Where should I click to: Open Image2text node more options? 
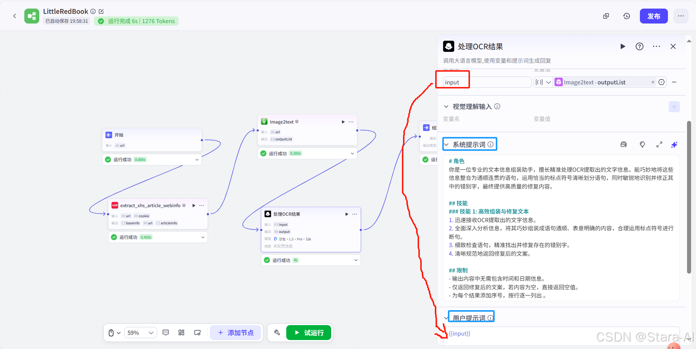pos(351,122)
